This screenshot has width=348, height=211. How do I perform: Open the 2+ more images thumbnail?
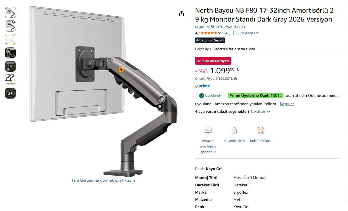[x=10, y=93]
